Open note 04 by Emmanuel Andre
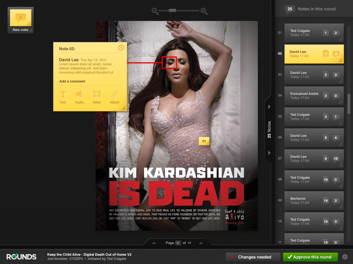 click(314, 96)
